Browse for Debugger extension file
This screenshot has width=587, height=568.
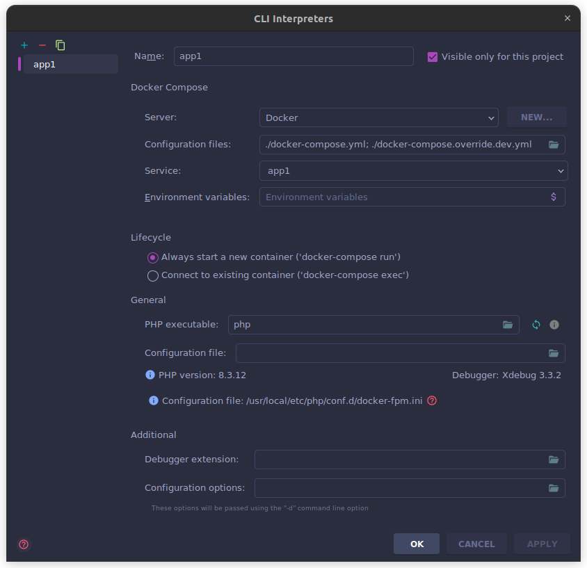click(554, 460)
